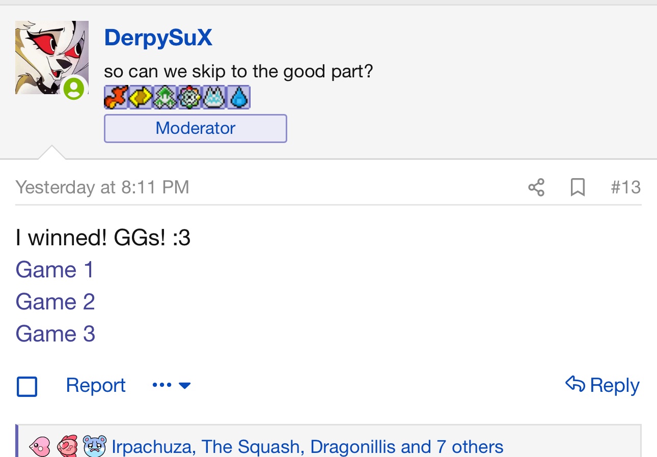The height and width of the screenshot is (457, 657).
Task: Report this post
Action: 96,385
